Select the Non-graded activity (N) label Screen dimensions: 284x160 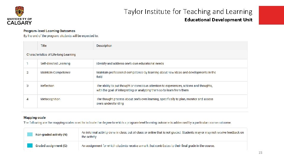click(51, 135)
